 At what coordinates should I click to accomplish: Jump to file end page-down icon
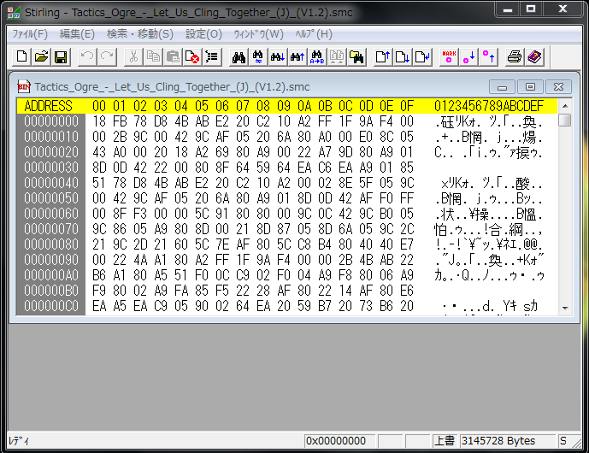click(x=403, y=57)
